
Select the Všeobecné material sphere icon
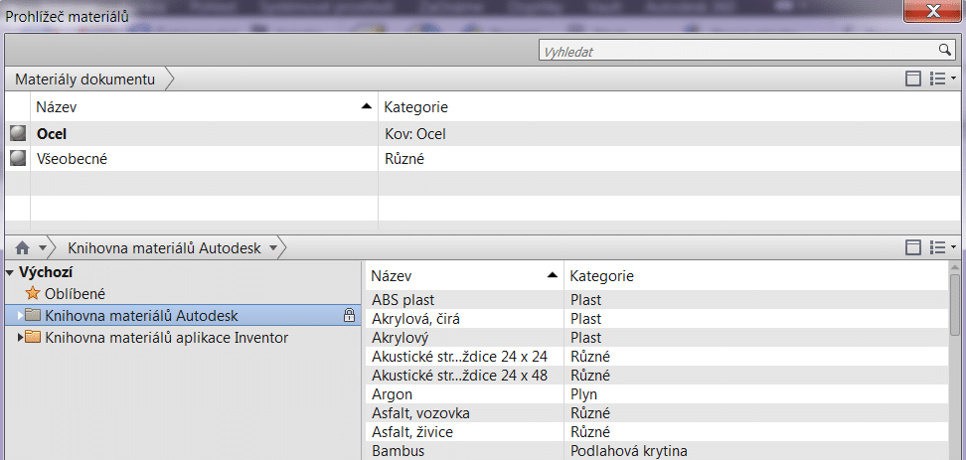[x=18, y=158]
